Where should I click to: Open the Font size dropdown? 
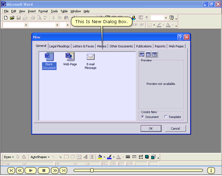[x=68, y=25]
